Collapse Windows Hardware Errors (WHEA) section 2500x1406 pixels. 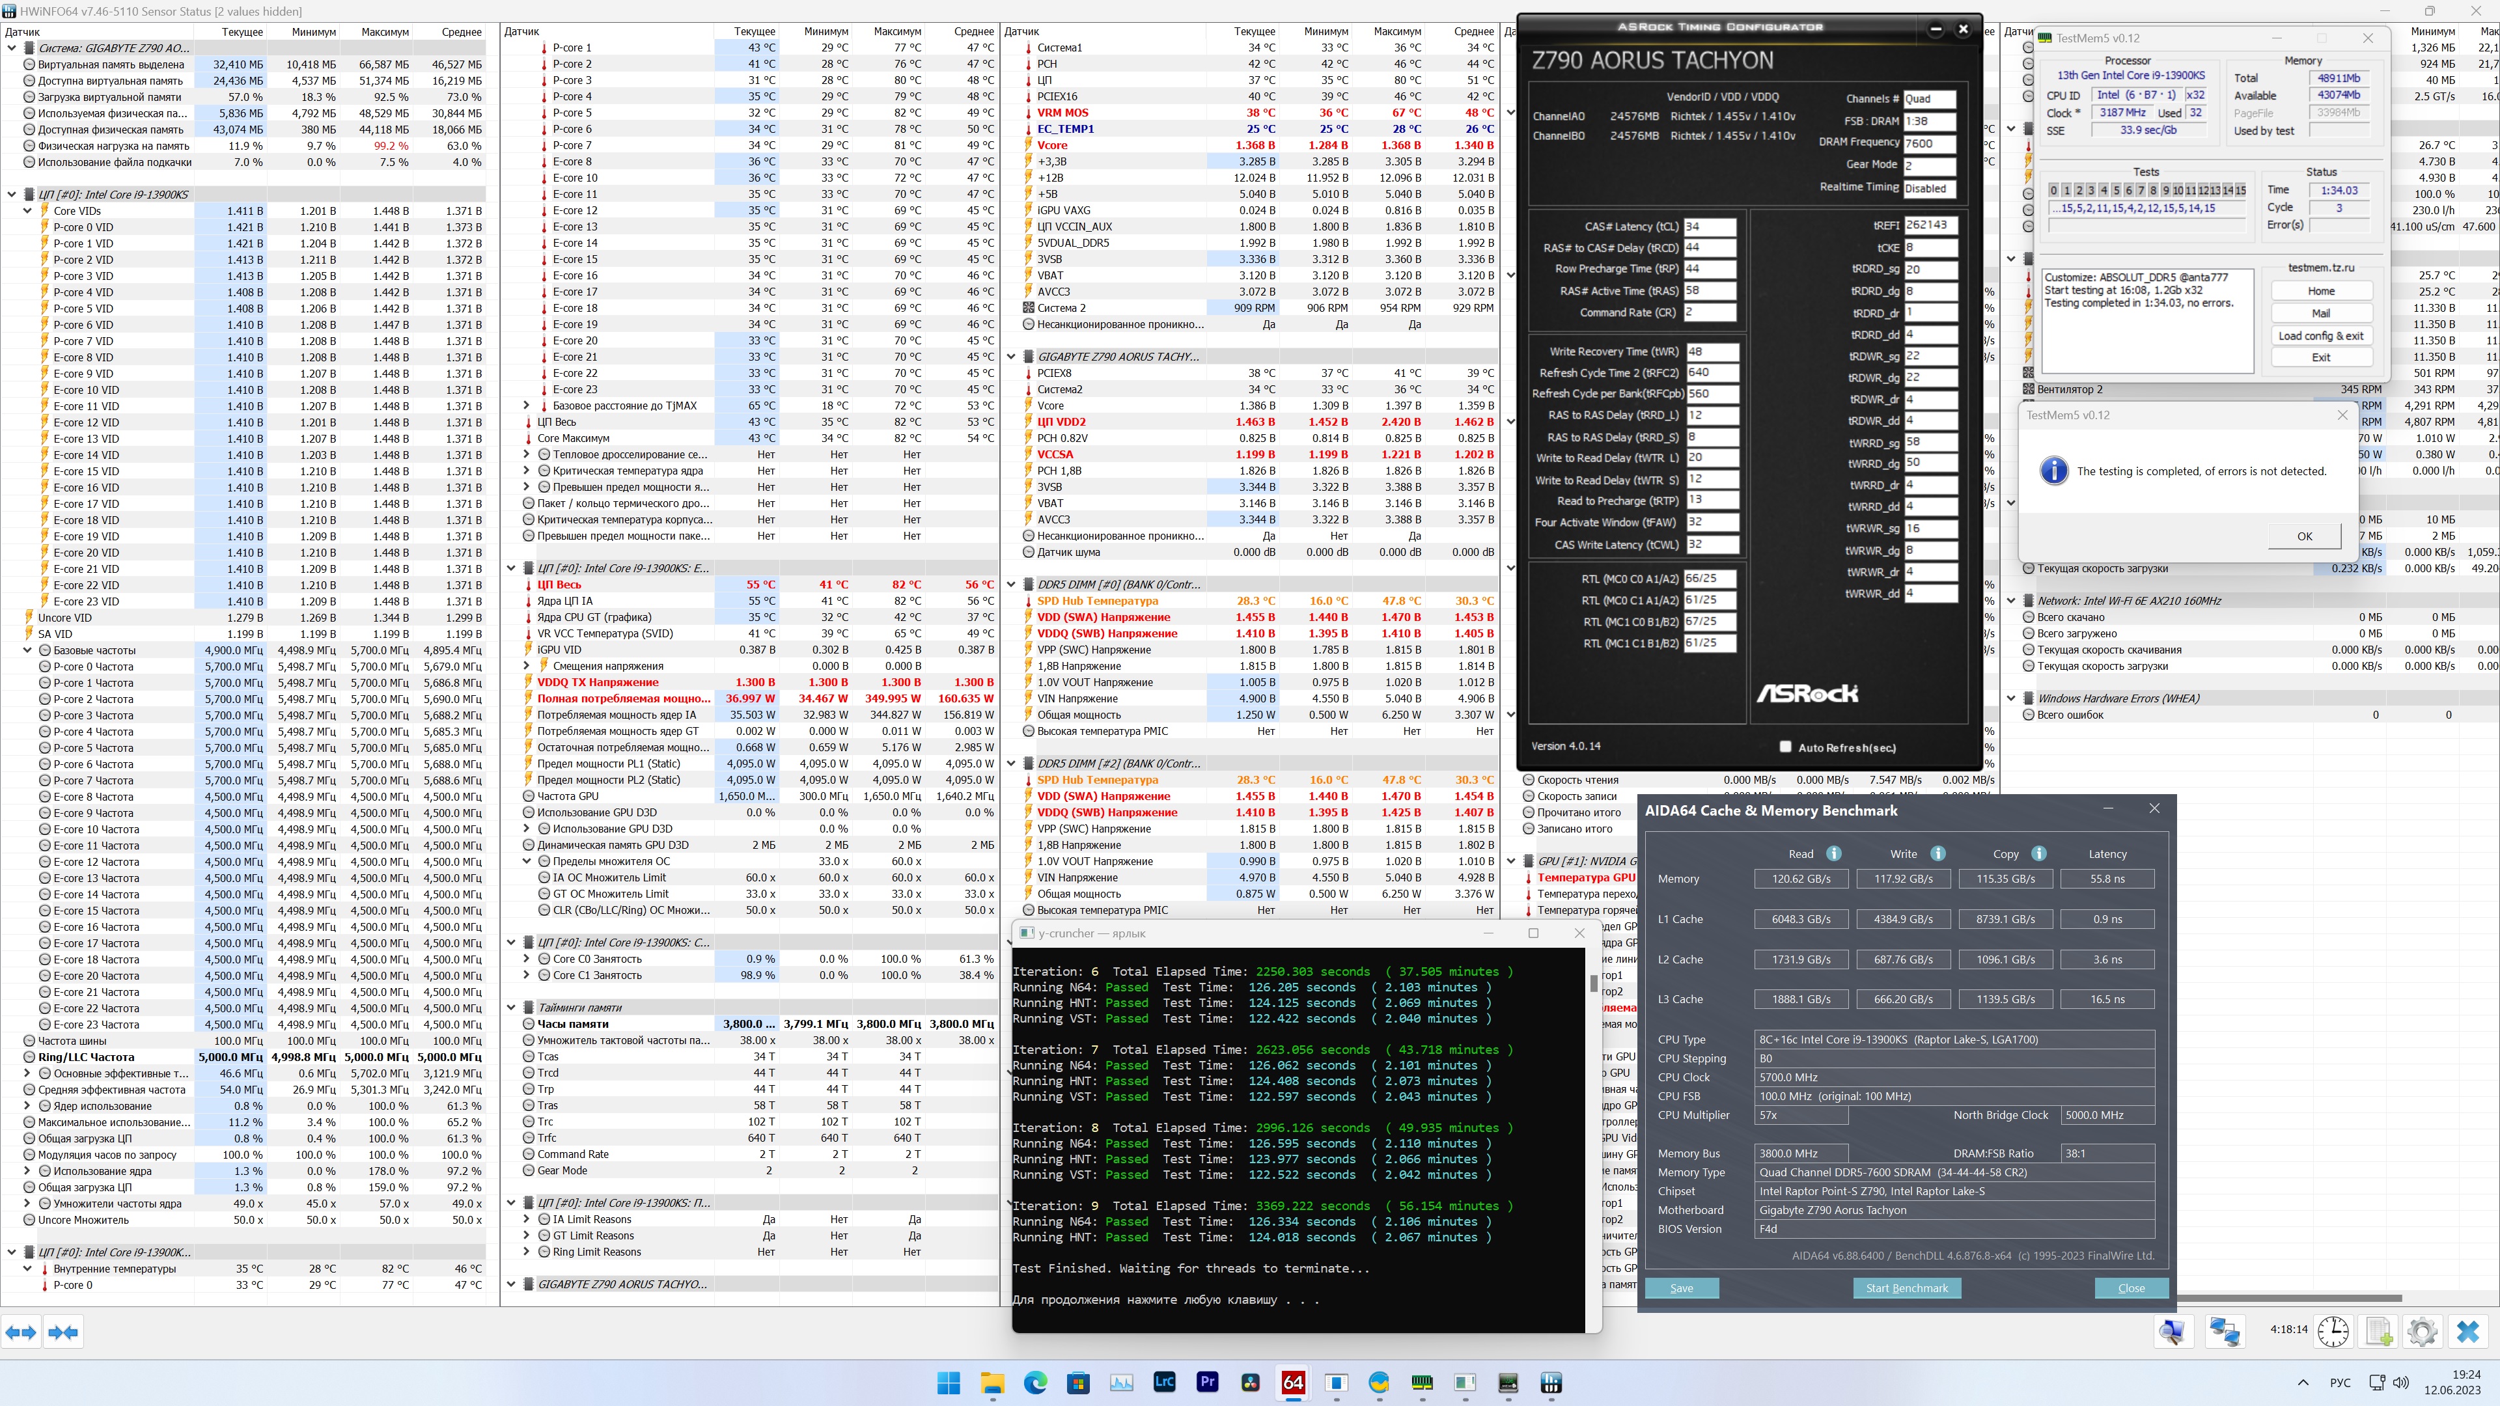click(2011, 698)
